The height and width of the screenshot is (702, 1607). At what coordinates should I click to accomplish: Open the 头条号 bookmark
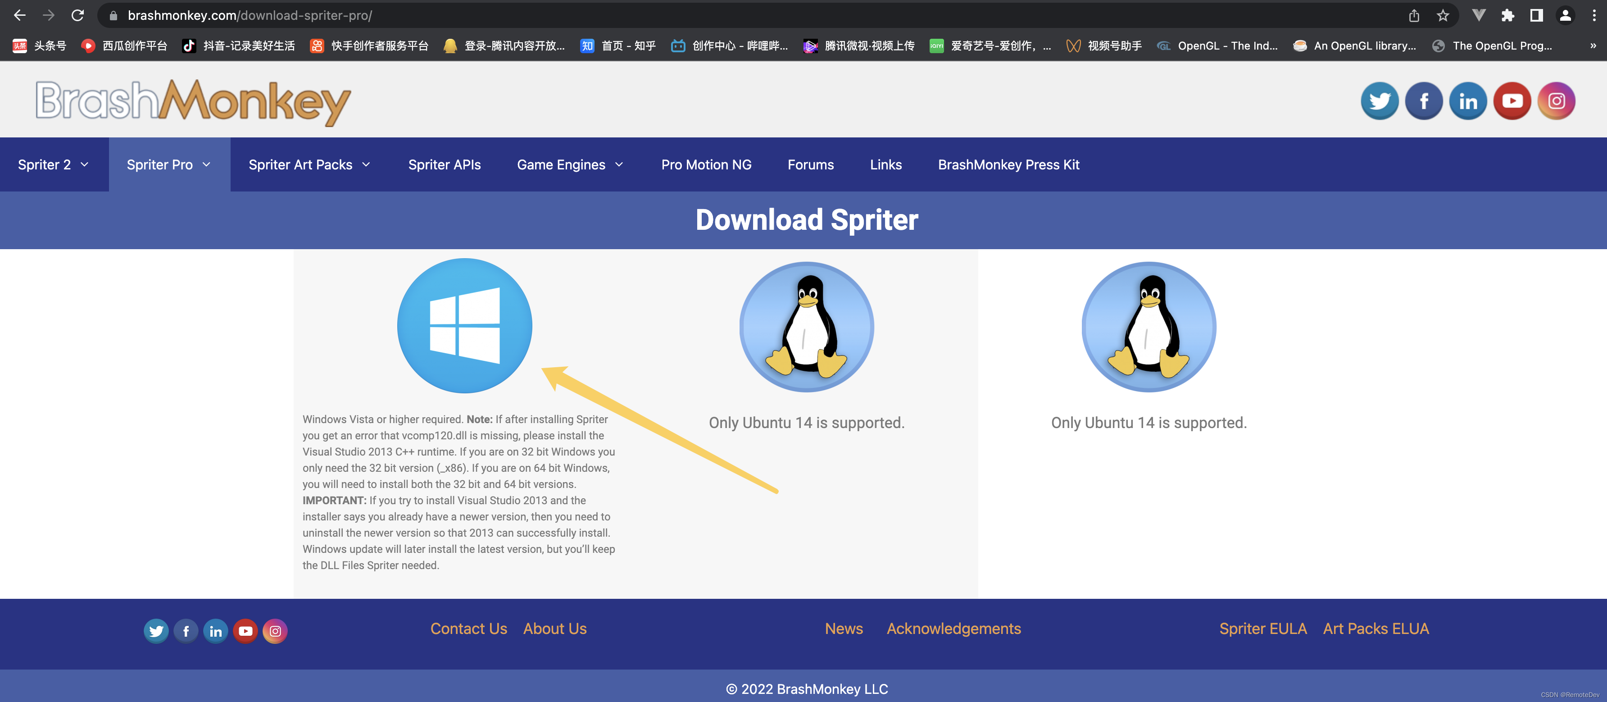39,46
